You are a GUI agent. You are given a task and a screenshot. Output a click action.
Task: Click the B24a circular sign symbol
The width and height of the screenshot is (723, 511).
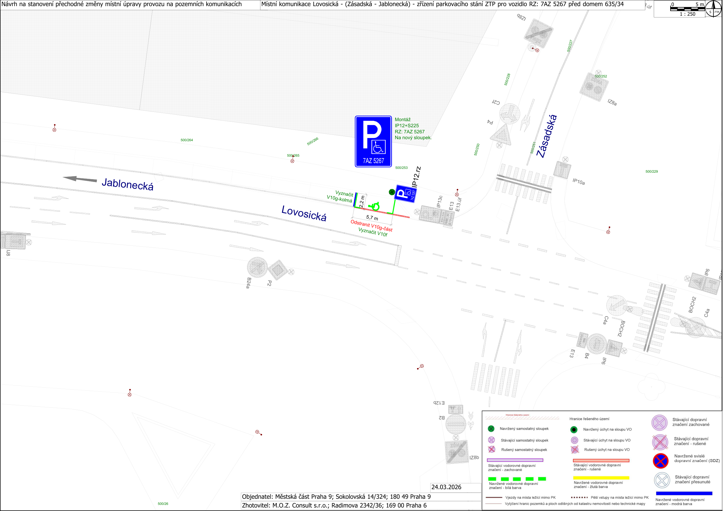point(257,267)
